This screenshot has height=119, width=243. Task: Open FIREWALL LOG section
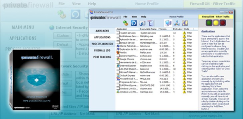102,50
